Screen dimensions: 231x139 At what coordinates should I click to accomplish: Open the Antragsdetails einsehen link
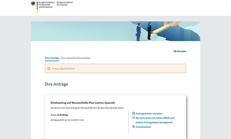(x=149, y=114)
